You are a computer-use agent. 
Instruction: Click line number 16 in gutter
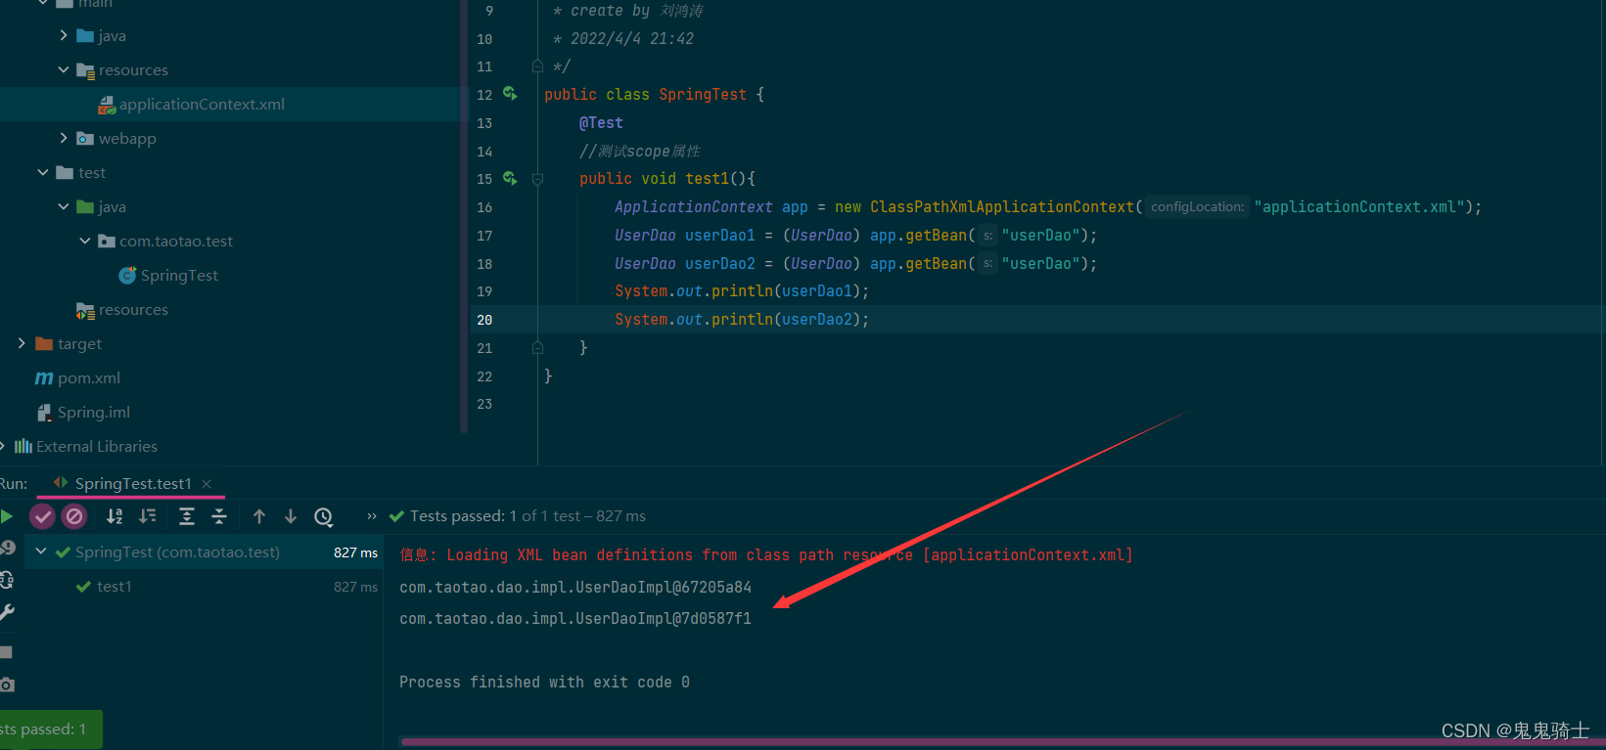click(484, 207)
